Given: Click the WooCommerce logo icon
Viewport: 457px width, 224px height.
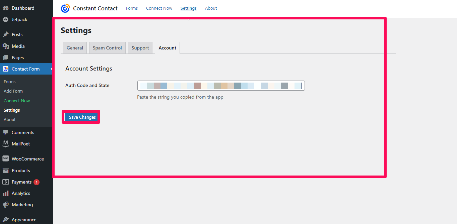Looking at the screenshot, I should [6, 159].
